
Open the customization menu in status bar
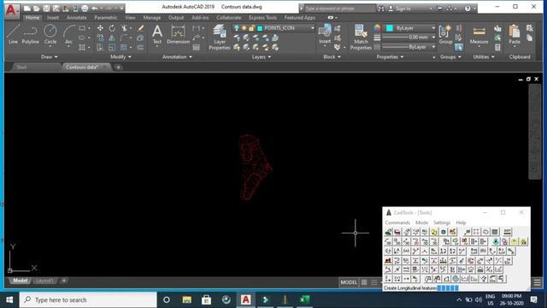[x=538, y=282]
